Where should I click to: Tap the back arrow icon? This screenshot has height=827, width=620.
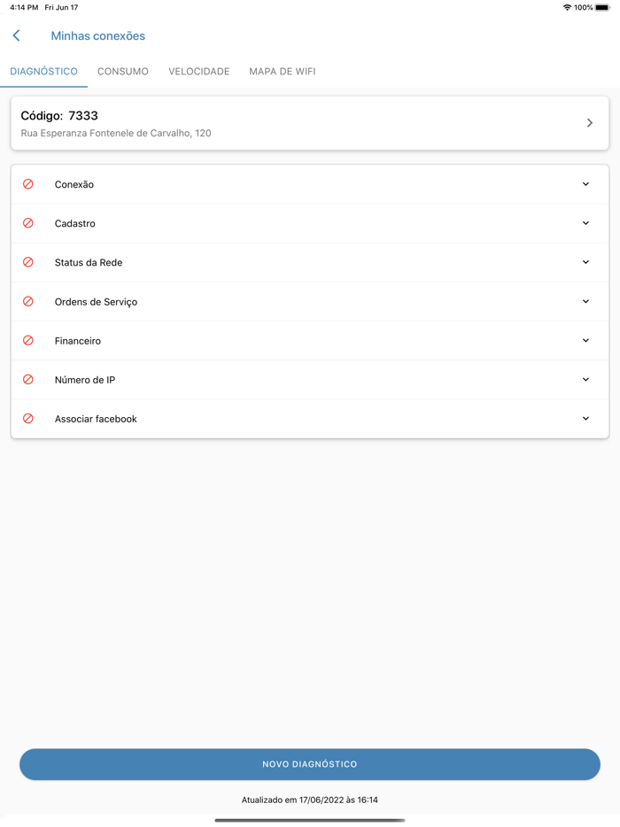point(16,35)
